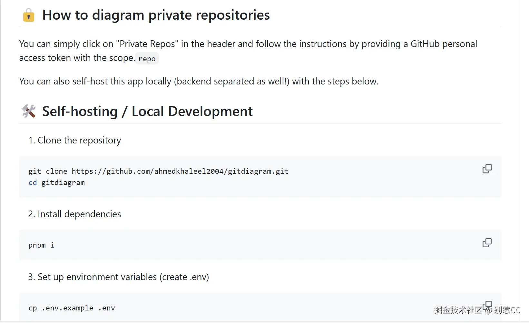Click step "3. Set up environment variables"
This screenshot has width=529, height=323.
point(118,277)
